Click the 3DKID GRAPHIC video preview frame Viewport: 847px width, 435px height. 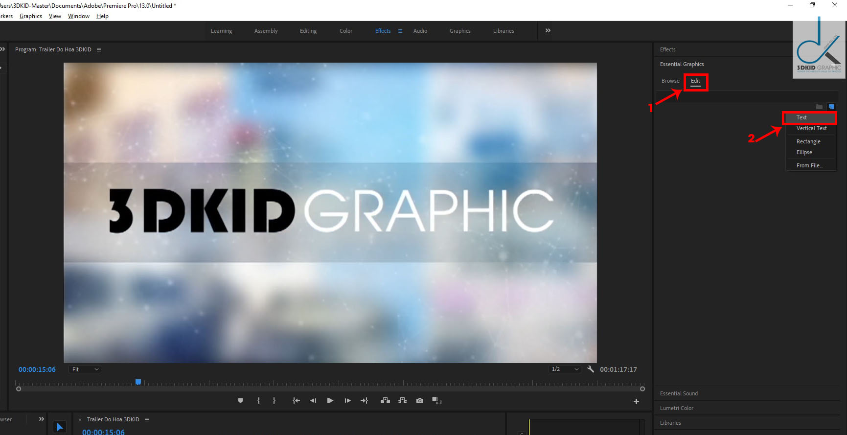[x=330, y=212]
